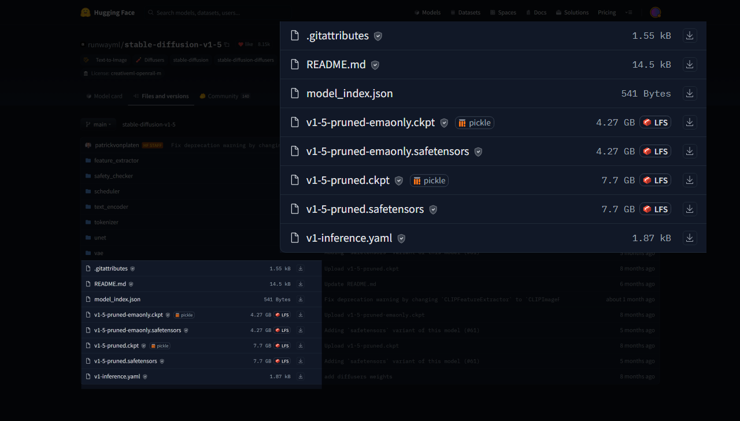Download v1-inference.yaml in the enlarged panel
Image resolution: width=740 pixels, height=421 pixels.
coord(690,238)
